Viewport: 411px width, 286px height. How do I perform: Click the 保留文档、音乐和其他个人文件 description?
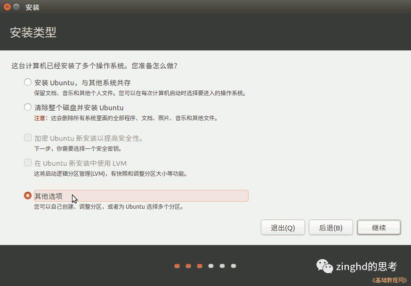tap(140, 93)
